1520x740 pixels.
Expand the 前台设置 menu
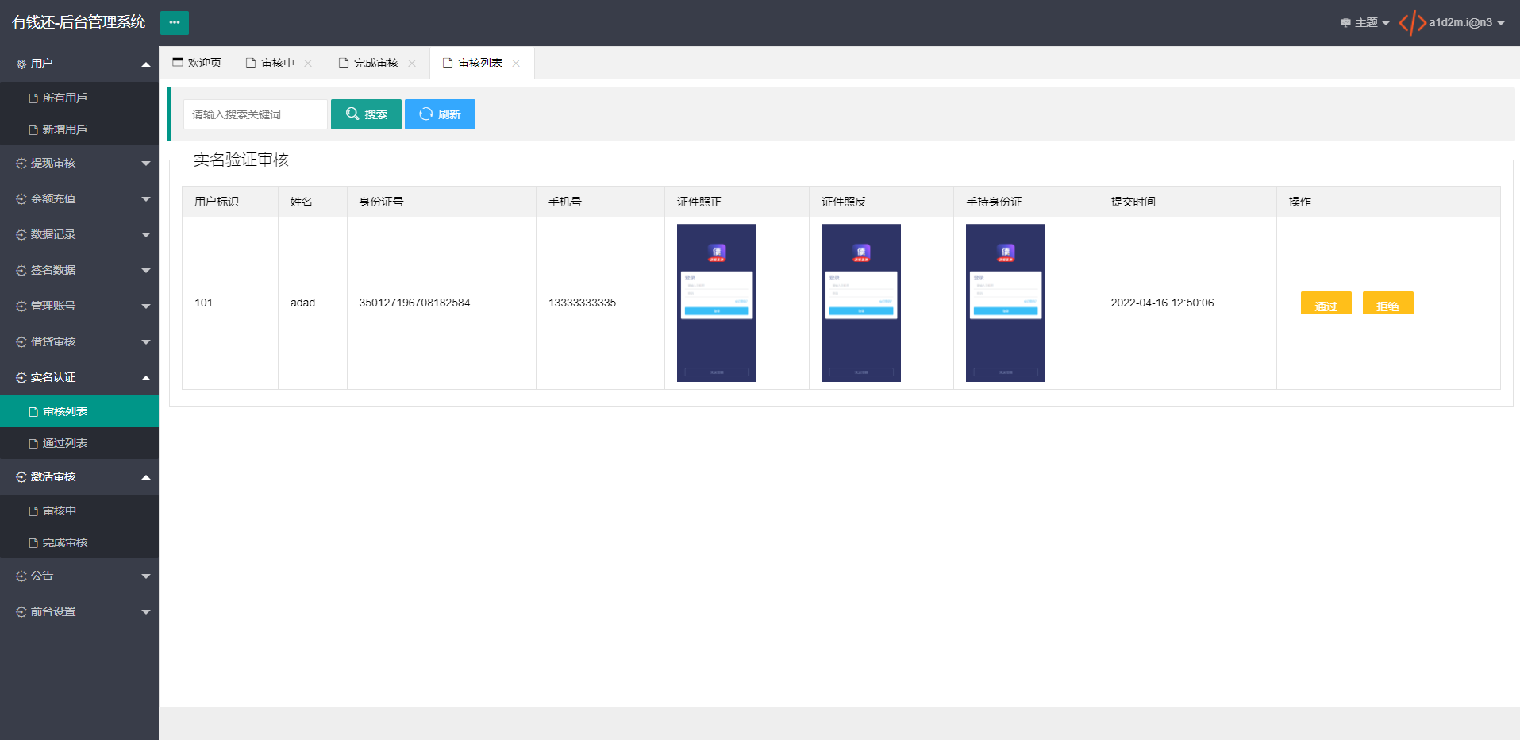pos(79,611)
